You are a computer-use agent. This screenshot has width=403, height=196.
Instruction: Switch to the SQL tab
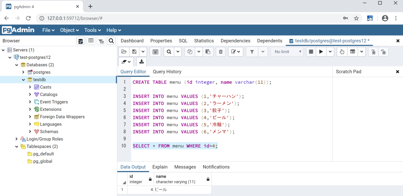(183, 41)
